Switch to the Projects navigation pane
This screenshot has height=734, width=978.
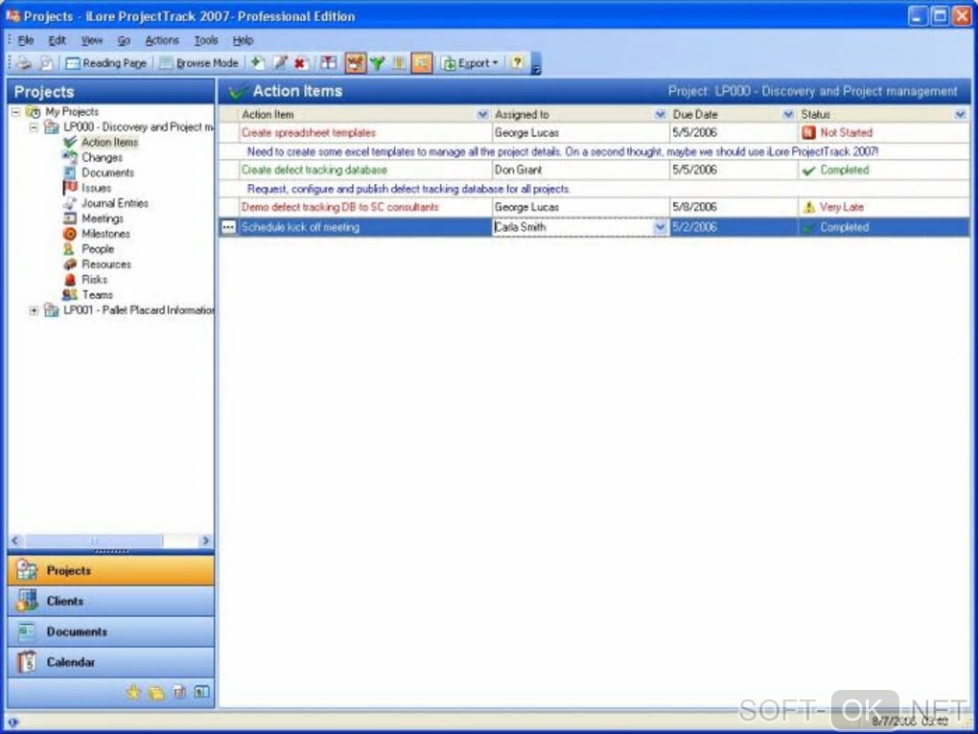click(111, 571)
